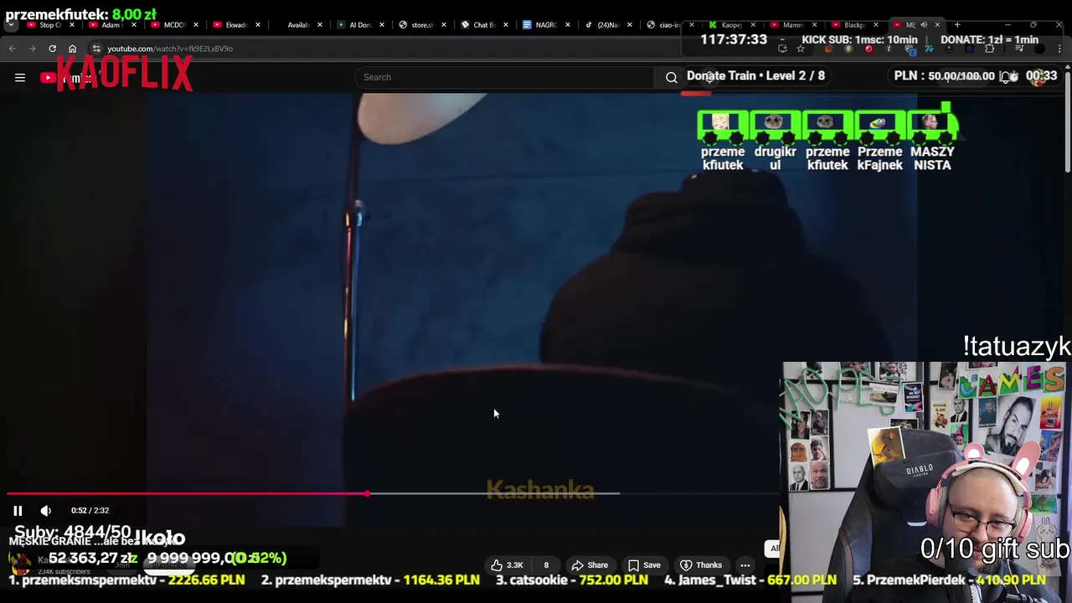Bookmark this page with star icon
The height and width of the screenshot is (603, 1072).
tap(801, 49)
